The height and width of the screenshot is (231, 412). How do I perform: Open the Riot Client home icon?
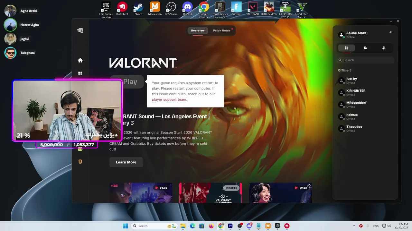point(80,60)
